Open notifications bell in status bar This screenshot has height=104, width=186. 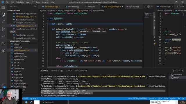point(183,99)
